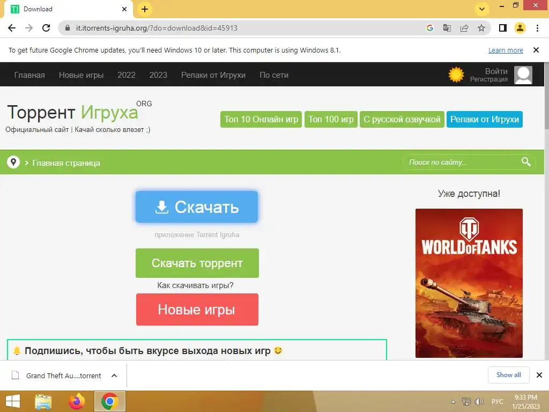
Task: Open the World of Tanks banner
Action: 469,283
